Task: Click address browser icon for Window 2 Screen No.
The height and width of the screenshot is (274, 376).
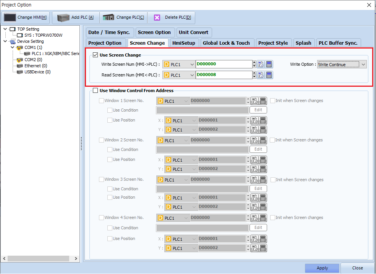Action: click(x=254, y=140)
